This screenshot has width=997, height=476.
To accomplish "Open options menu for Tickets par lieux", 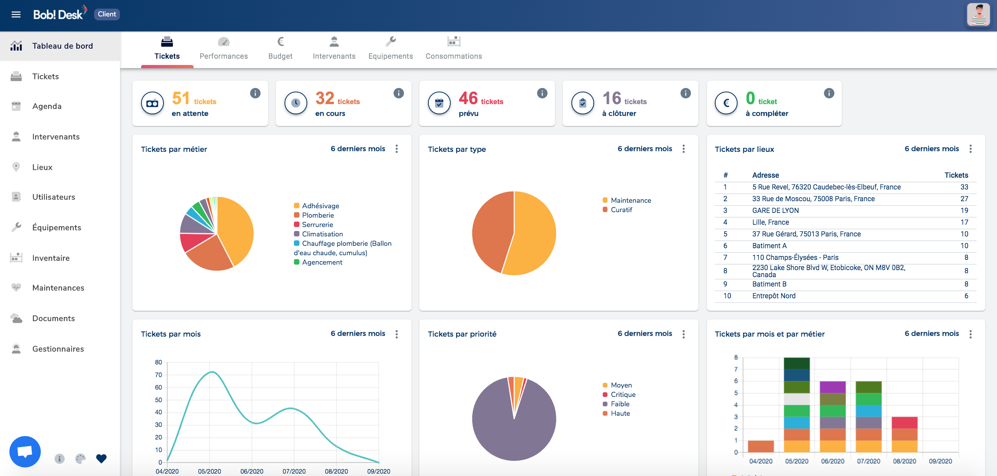I will [971, 149].
